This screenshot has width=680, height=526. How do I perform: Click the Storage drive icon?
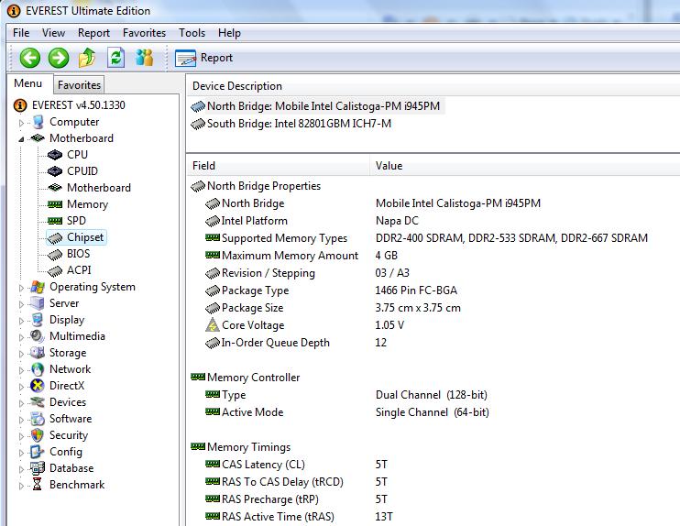(x=38, y=353)
